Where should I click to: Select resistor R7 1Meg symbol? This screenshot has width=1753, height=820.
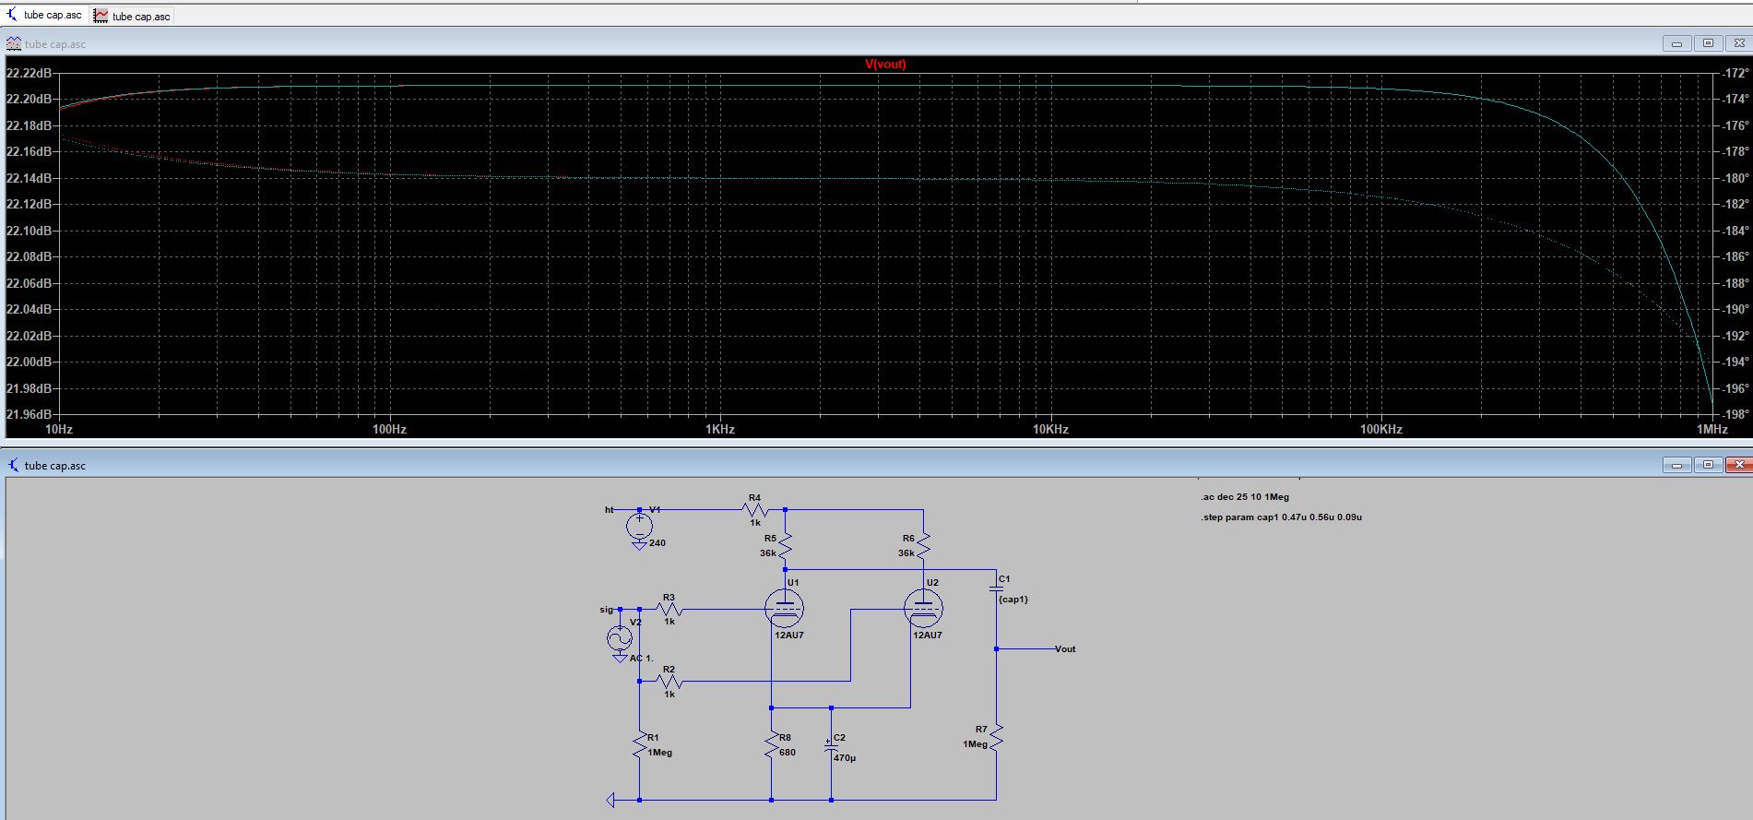click(996, 736)
